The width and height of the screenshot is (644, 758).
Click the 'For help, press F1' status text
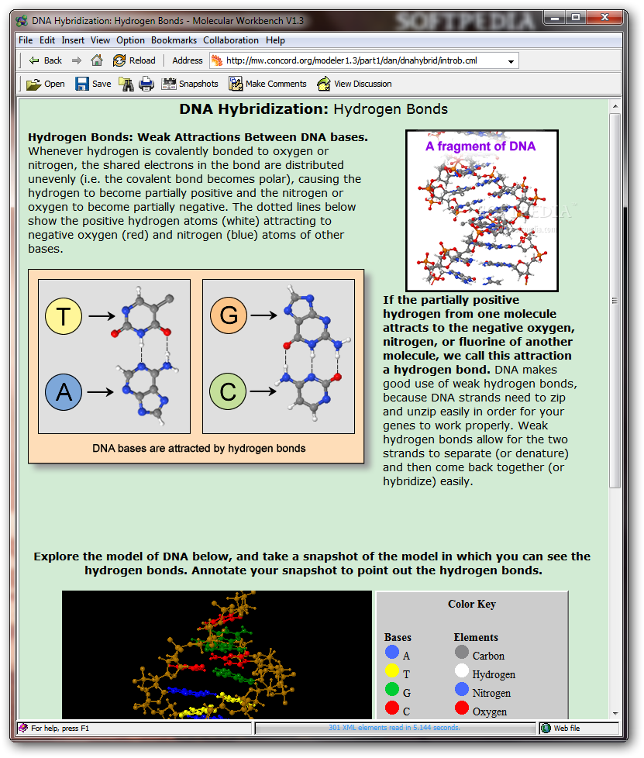pos(60,728)
